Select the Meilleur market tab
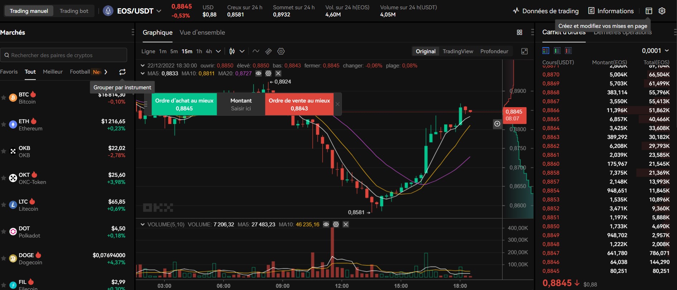Image resolution: width=677 pixels, height=290 pixels. (x=53, y=72)
